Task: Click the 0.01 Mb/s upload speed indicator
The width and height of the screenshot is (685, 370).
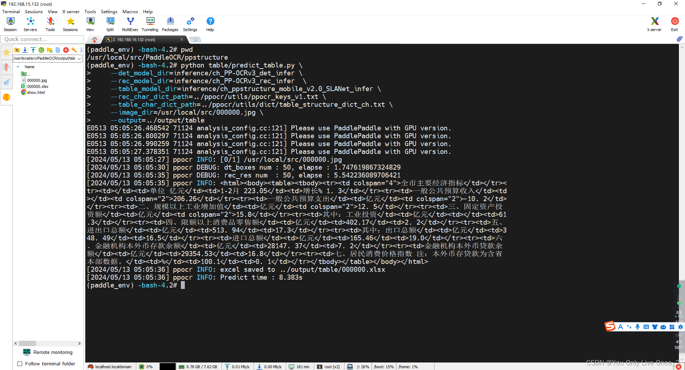Action: point(237,367)
